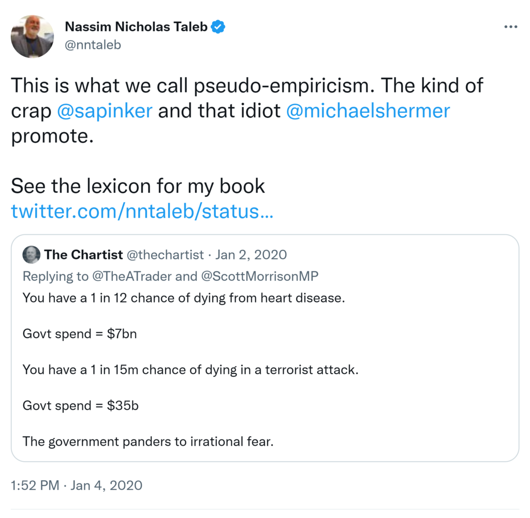Open Nassim Nicholas Taleb's profile picture
Viewport: 530px width, 518px height.
(32, 36)
